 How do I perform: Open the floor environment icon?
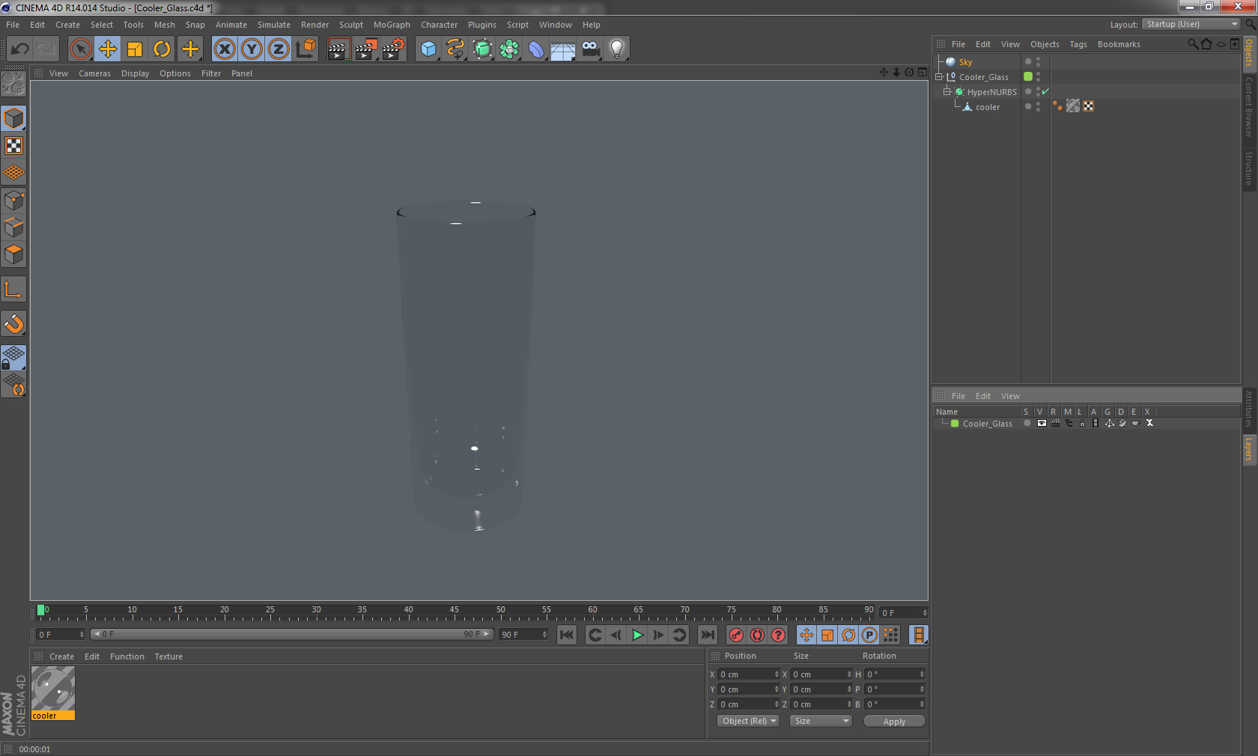tap(563, 49)
